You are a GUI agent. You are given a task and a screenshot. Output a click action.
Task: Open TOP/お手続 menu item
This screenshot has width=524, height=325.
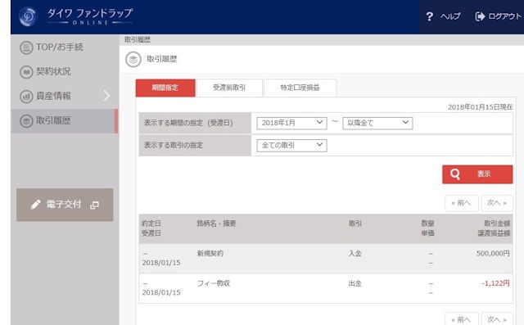65,47
